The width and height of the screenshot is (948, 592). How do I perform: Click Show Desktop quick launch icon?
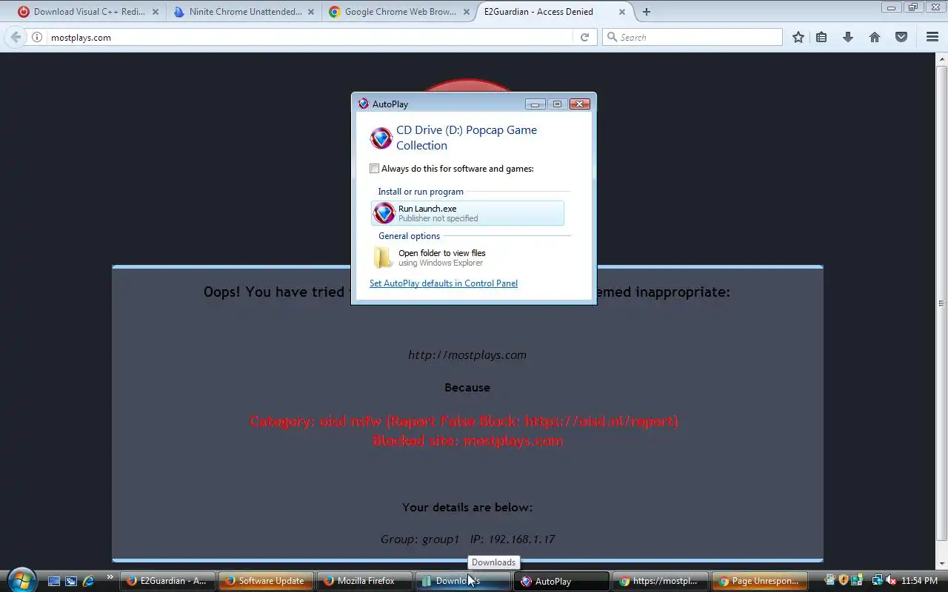55,581
